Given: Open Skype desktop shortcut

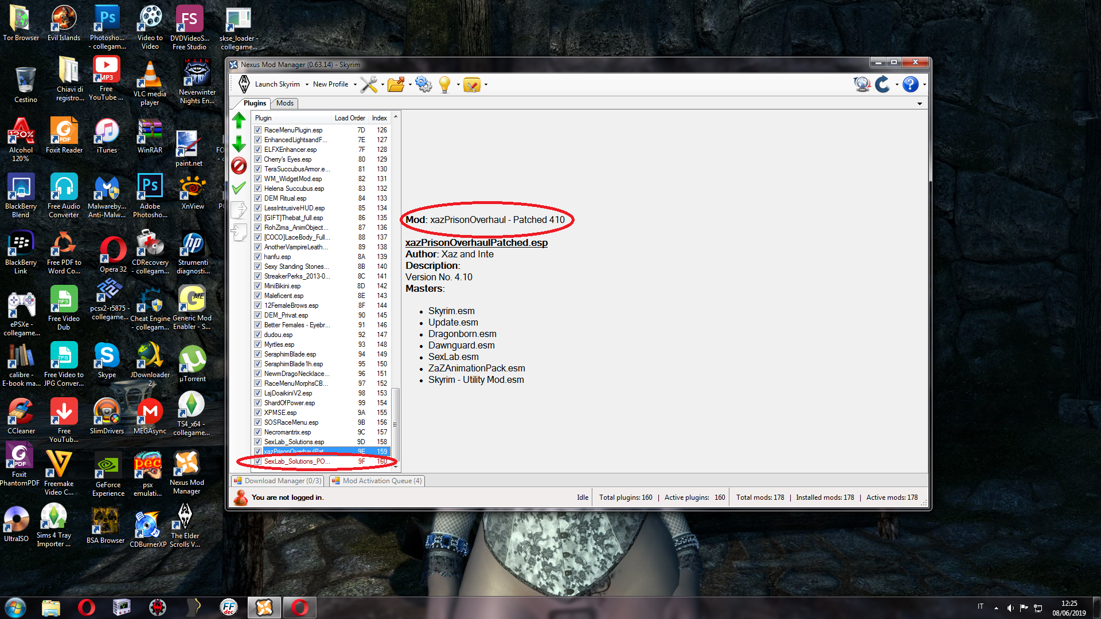Looking at the screenshot, I should pyautogui.click(x=107, y=361).
